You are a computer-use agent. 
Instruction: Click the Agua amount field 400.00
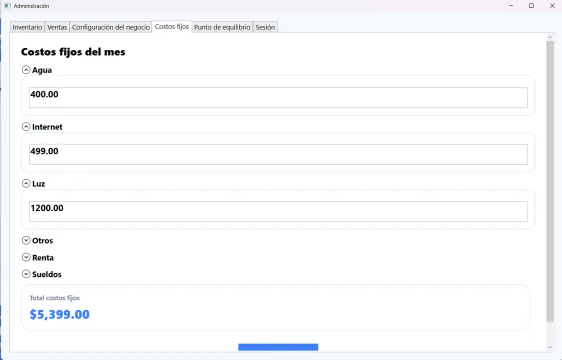pyautogui.click(x=278, y=97)
